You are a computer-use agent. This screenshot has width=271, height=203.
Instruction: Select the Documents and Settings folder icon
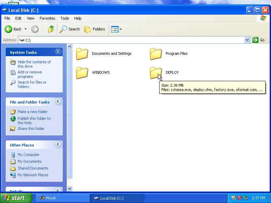82,54
